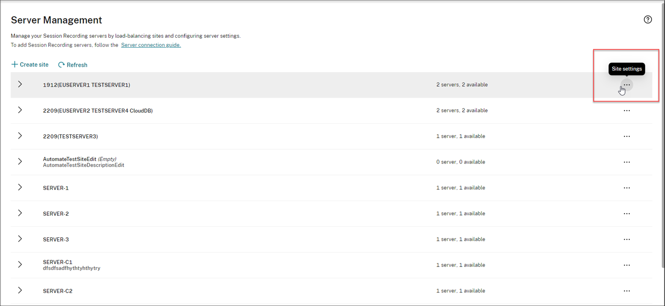Expand the 1912(EUSERVER1 TESTSERVER1) site row

[x=20, y=84]
